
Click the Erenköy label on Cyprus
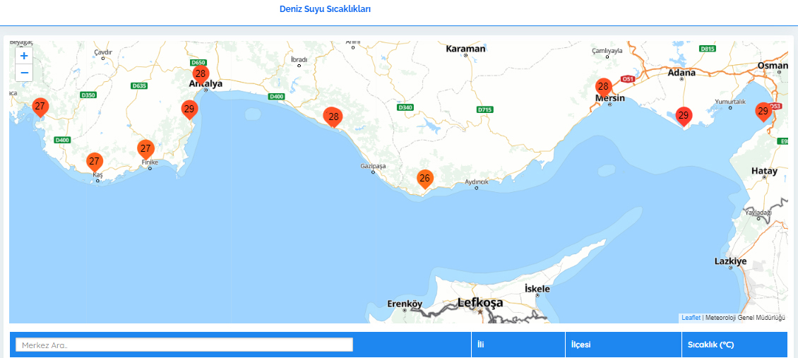tap(405, 304)
